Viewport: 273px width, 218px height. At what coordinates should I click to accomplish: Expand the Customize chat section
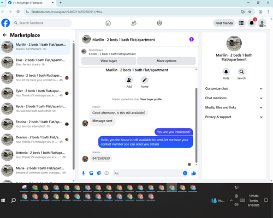234,89
